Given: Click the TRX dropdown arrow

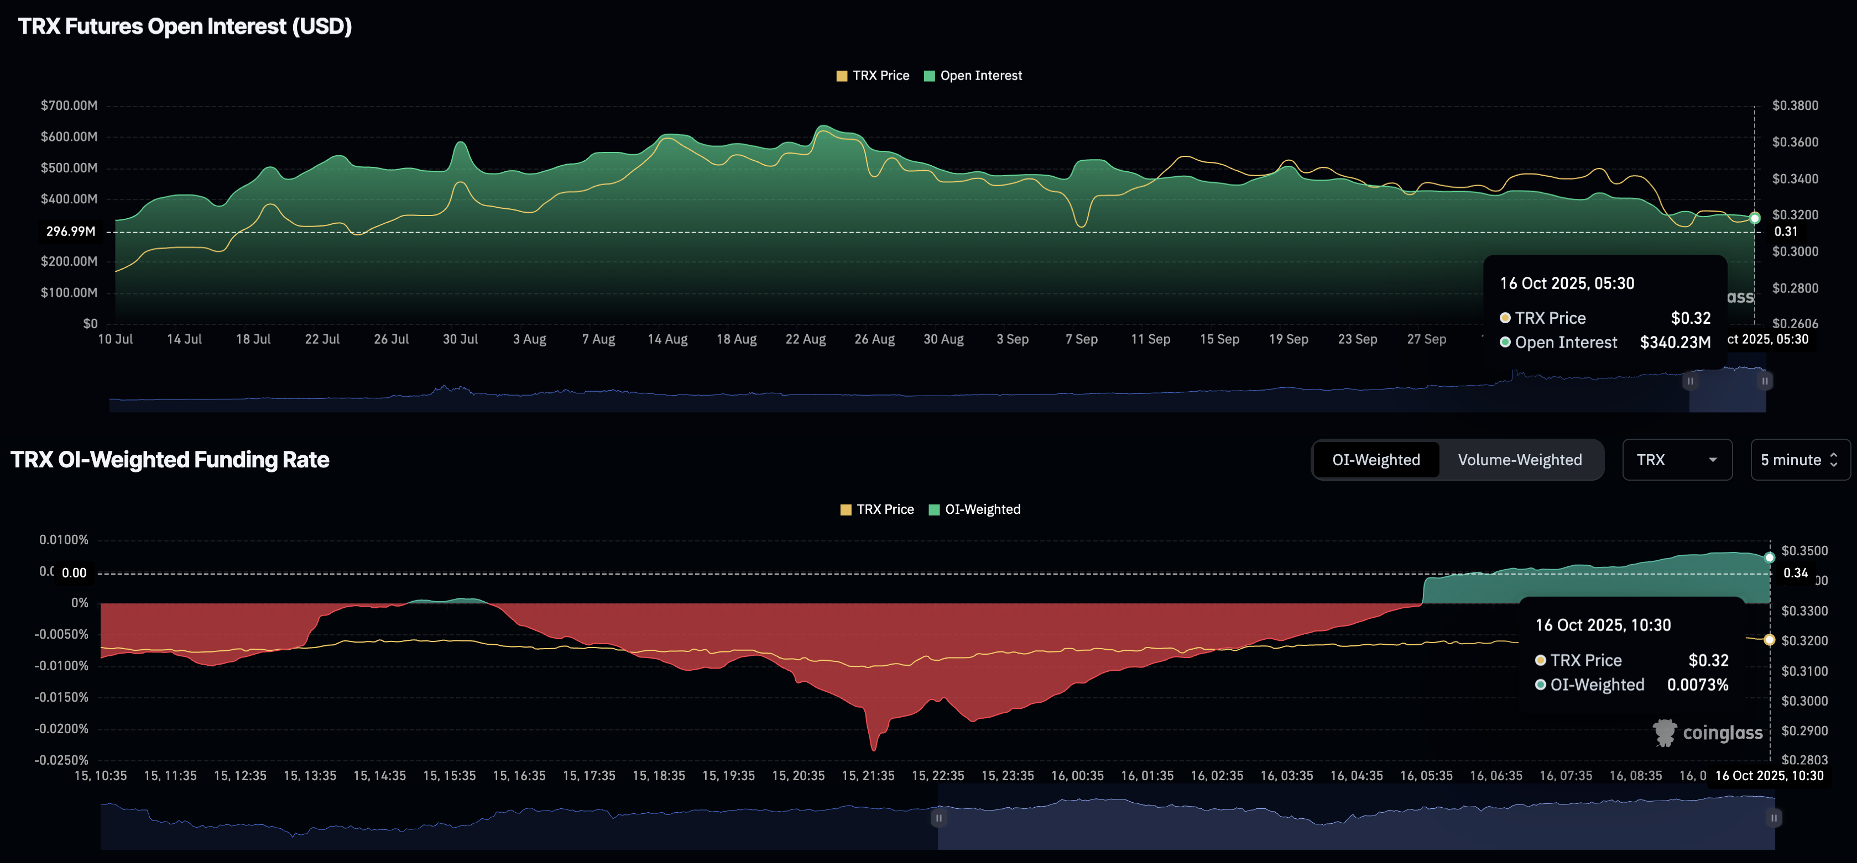Looking at the screenshot, I should (x=1713, y=460).
